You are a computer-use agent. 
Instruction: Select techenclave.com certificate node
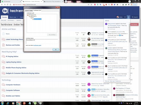37,19
